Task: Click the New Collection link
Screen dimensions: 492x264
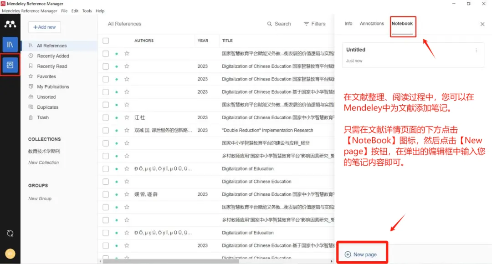Action: point(44,163)
